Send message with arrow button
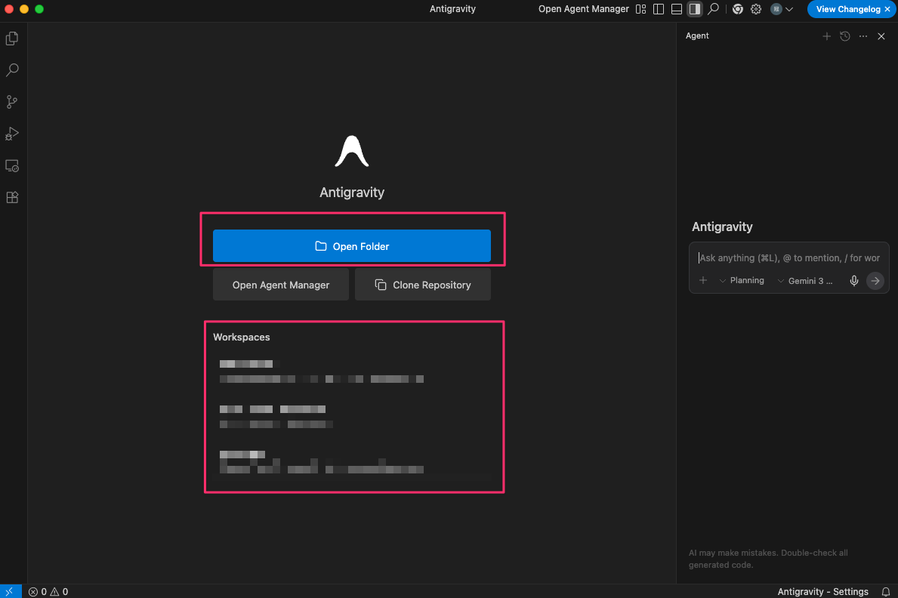Viewport: 898px width, 598px height. [875, 281]
